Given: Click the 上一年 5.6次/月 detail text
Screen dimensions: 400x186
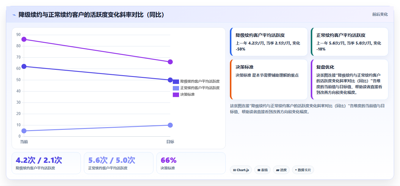Looking at the screenshot, I should click(x=349, y=46).
